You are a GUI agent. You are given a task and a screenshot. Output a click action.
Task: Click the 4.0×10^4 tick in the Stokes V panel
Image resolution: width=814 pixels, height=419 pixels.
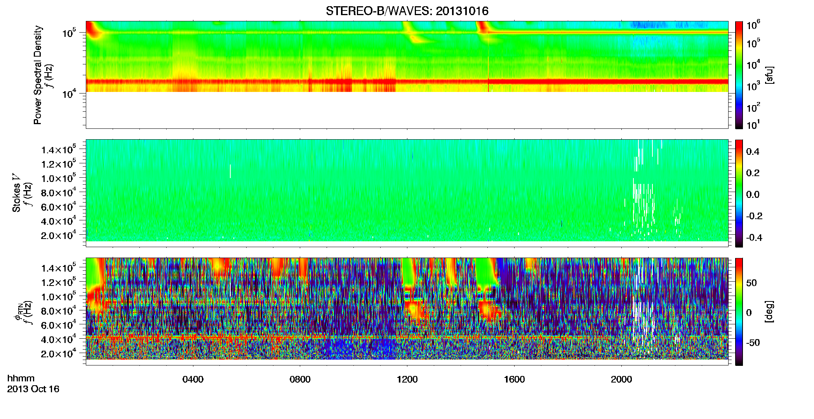coord(59,221)
